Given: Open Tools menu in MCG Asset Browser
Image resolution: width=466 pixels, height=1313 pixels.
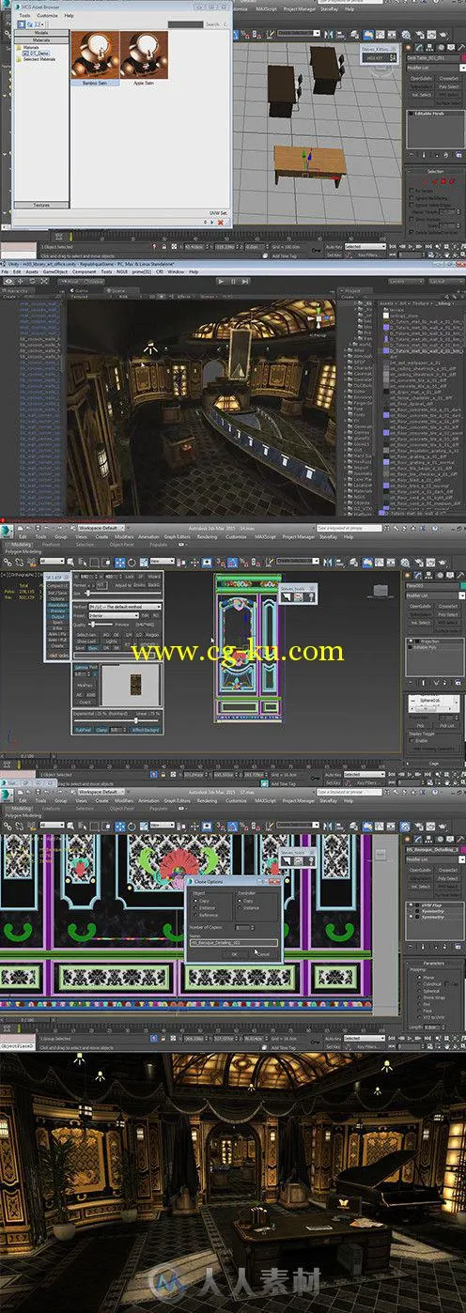Looking at the screenshot, I should click(x=24, y=16).
